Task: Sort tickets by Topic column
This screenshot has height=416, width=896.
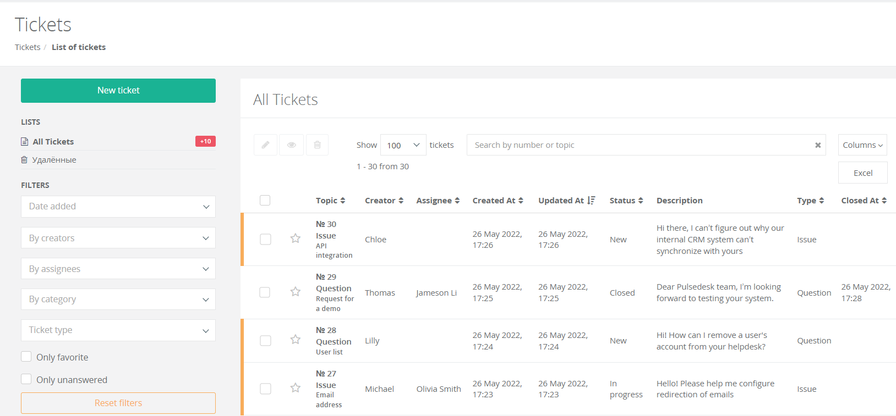Action: point(330,201)
